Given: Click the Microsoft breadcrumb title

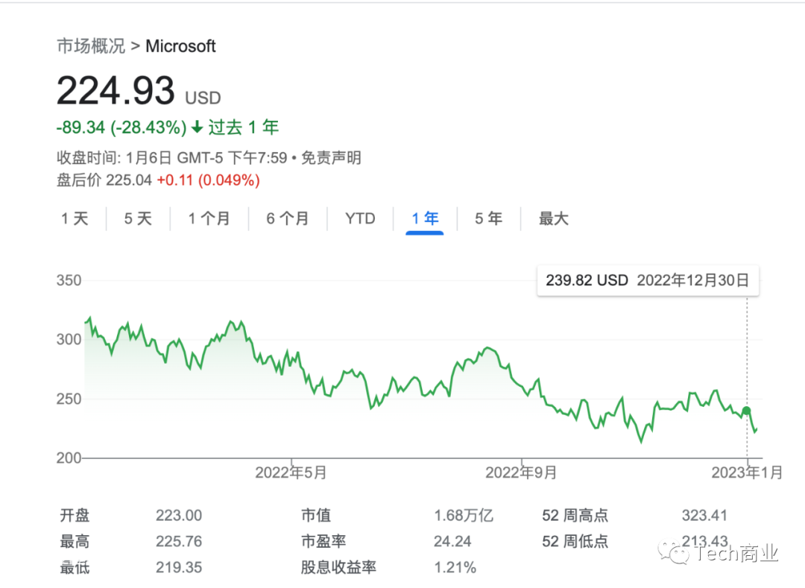Looking at the screenshot, I should point(180,46).
